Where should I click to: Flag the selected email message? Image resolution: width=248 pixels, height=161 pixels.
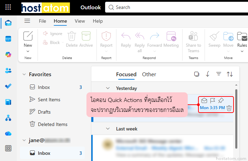coord(213,101)
